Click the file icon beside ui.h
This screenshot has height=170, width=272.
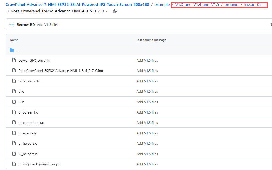pyautogui.click(x=14, y=102)
